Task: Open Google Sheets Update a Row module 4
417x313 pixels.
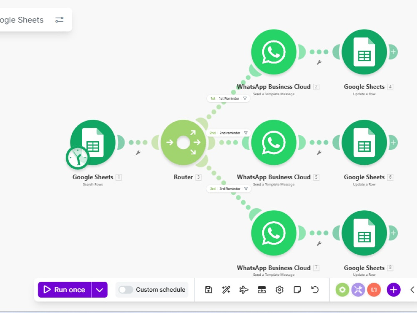Action: [364, 52]
